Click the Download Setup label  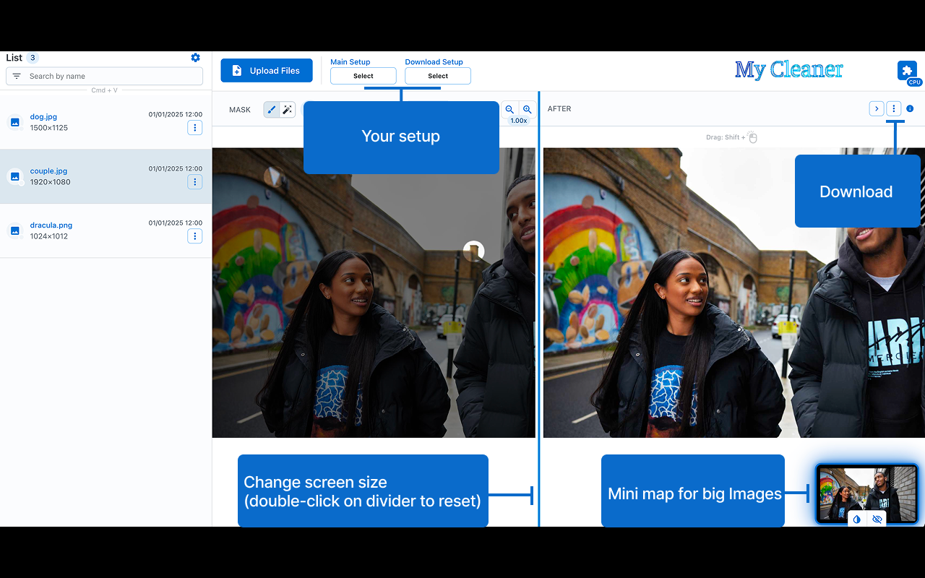tap(434, 62)
